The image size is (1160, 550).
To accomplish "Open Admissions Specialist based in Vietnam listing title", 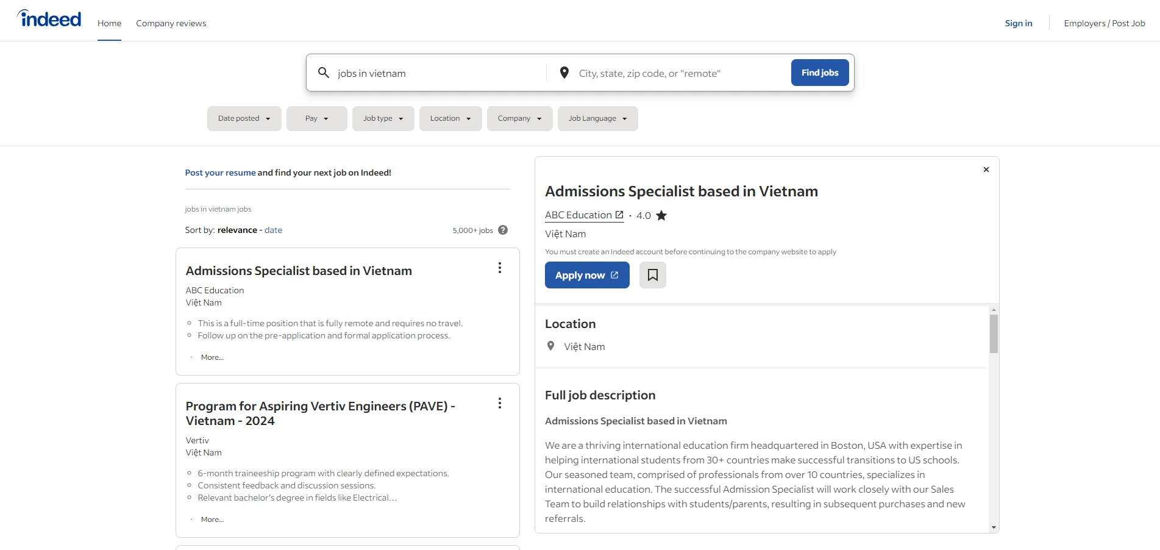I will pyautogui.click(x=299, y=271).
